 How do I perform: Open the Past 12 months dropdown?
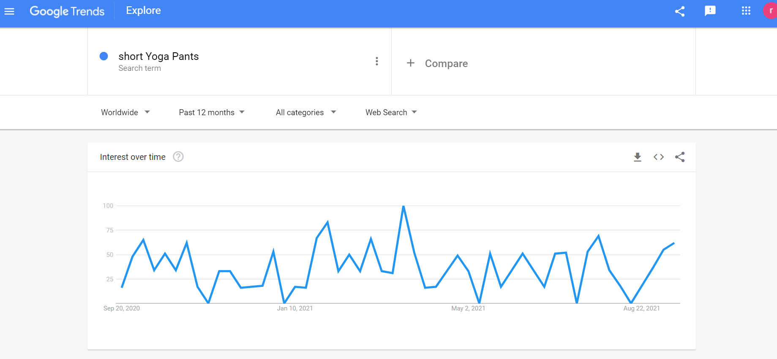click(x=211, y=113)
